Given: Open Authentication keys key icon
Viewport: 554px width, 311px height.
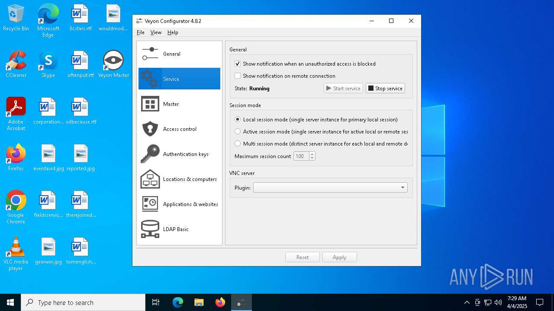Looking at the screenshot, I should click(x=150, y=154).
